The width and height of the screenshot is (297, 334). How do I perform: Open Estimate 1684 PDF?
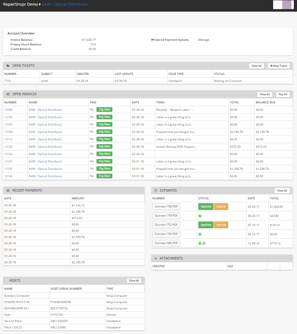pos(166,243)
